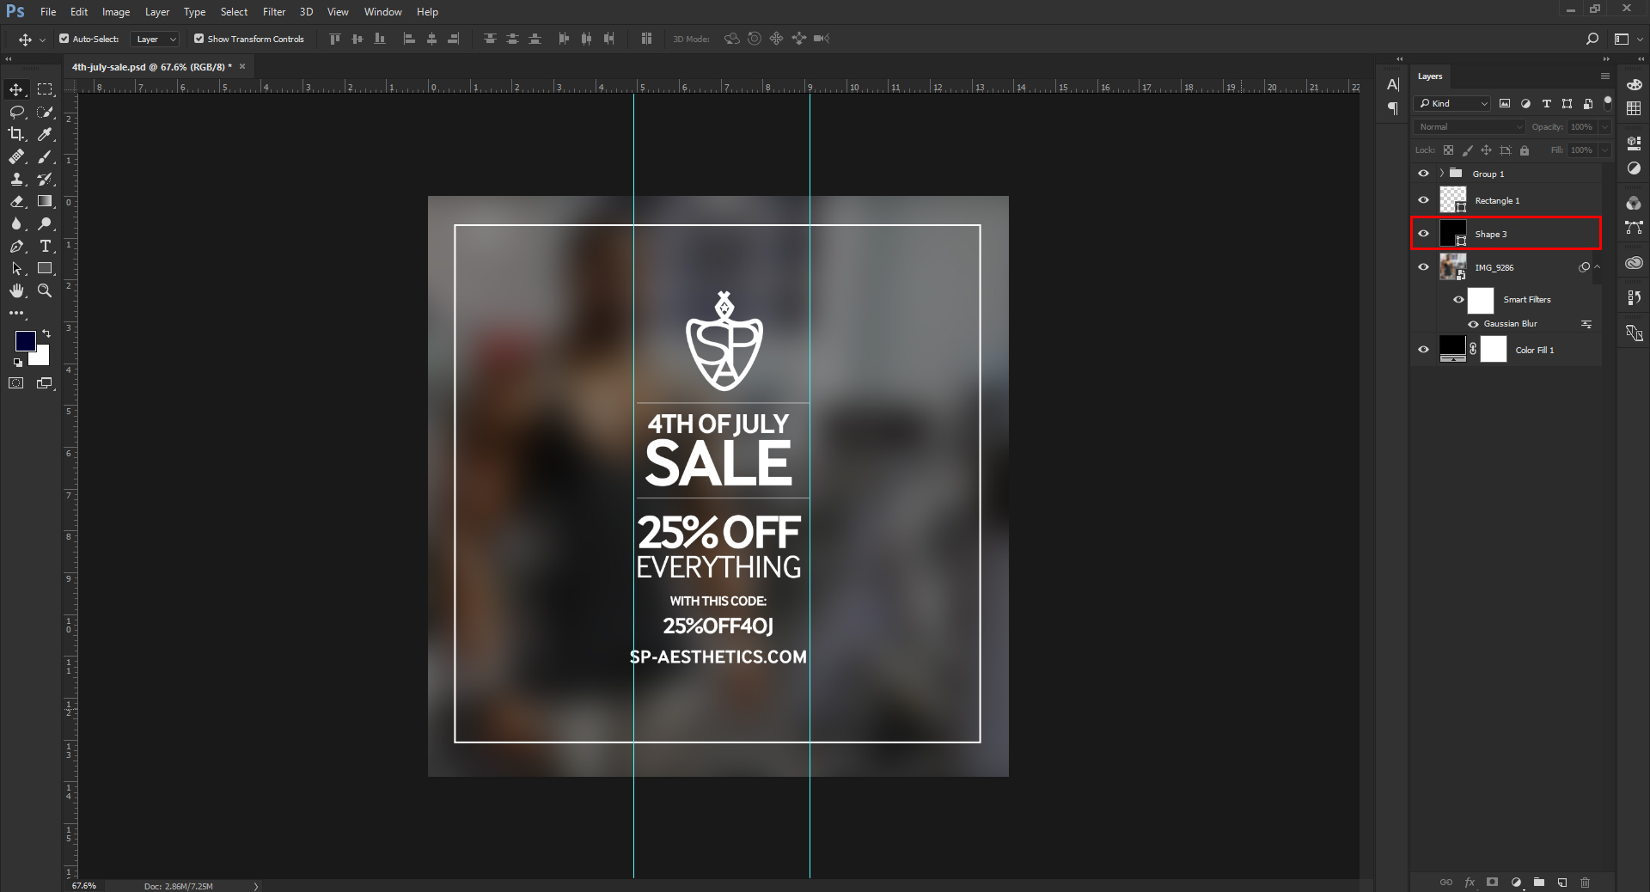Collapse IMG_9286 smart filters list
1650x892 pixels.
1598,267
